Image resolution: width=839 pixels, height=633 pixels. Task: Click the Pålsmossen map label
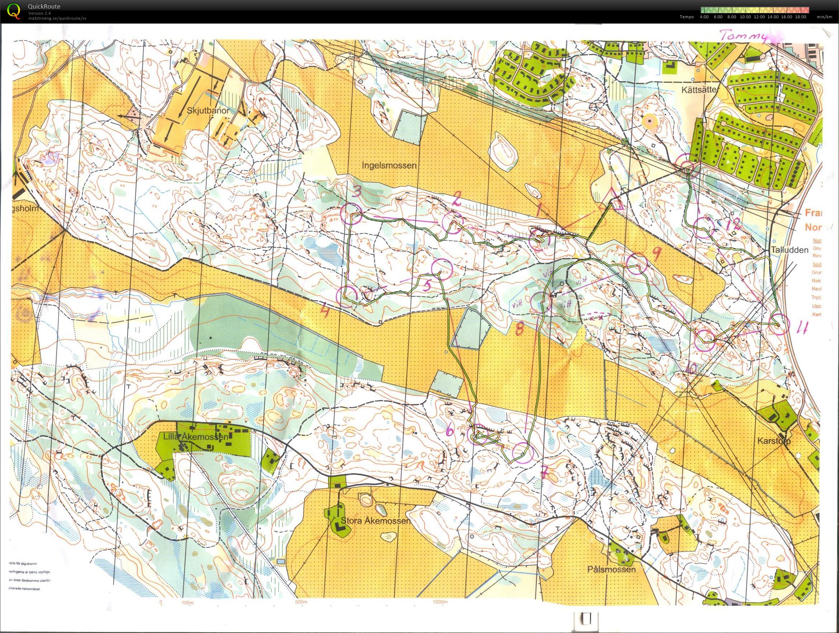(612, 569)
